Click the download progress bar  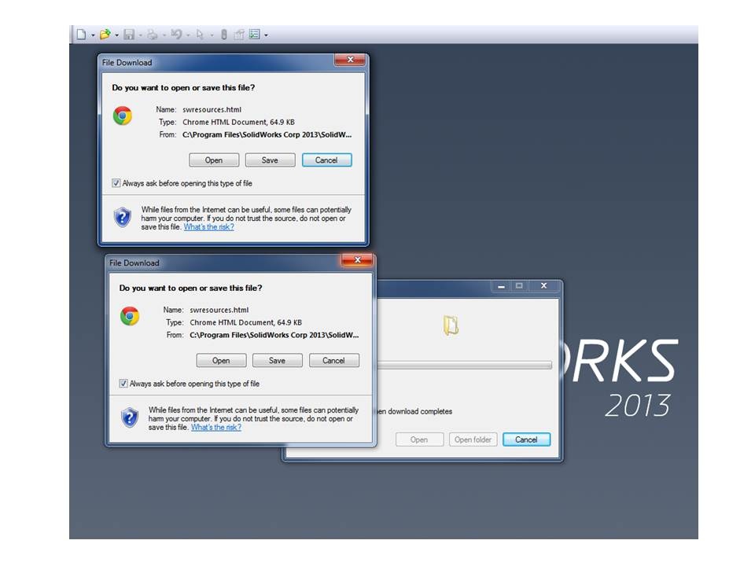465,365
